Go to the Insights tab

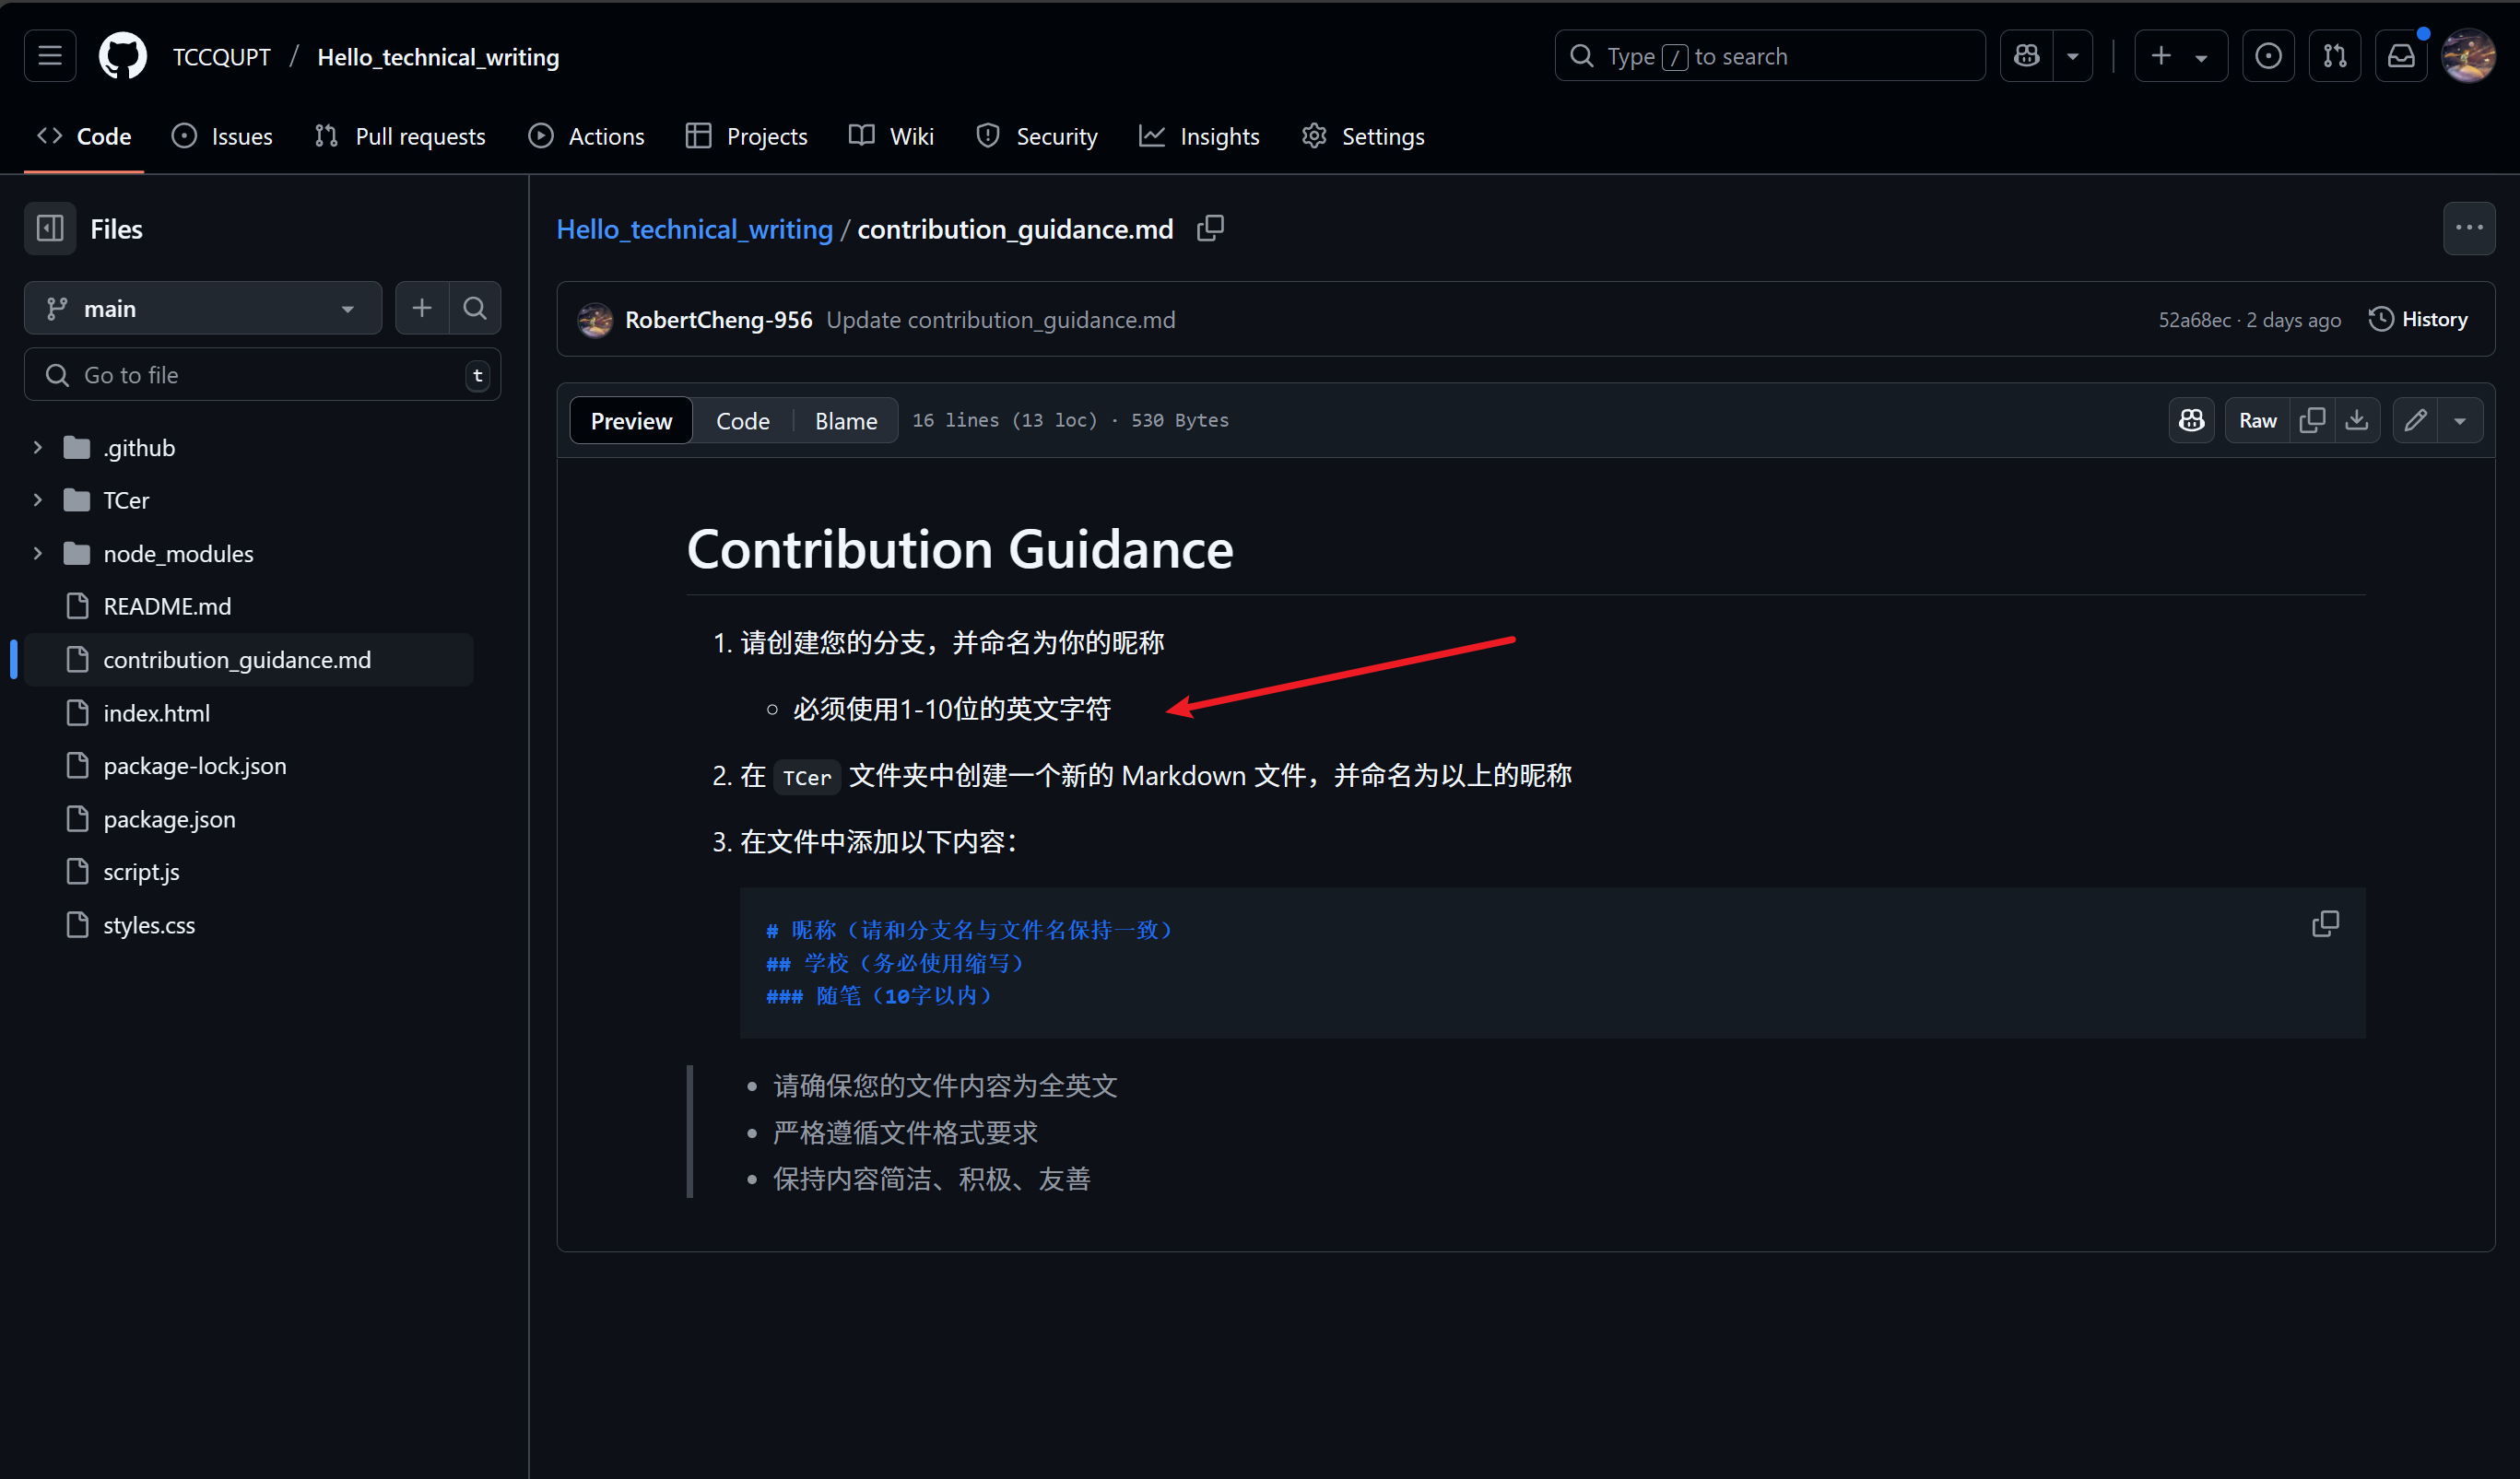tap(1200, 136)
